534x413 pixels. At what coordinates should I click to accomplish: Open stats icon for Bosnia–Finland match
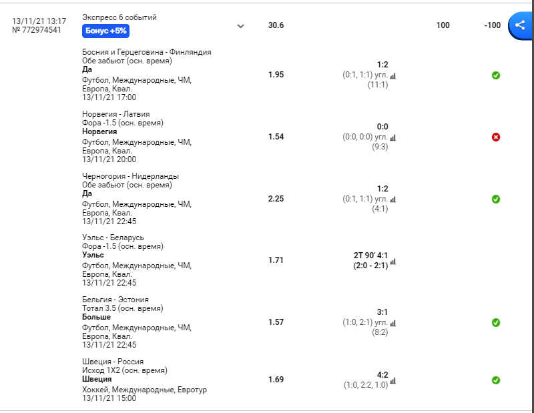(393, 76)
